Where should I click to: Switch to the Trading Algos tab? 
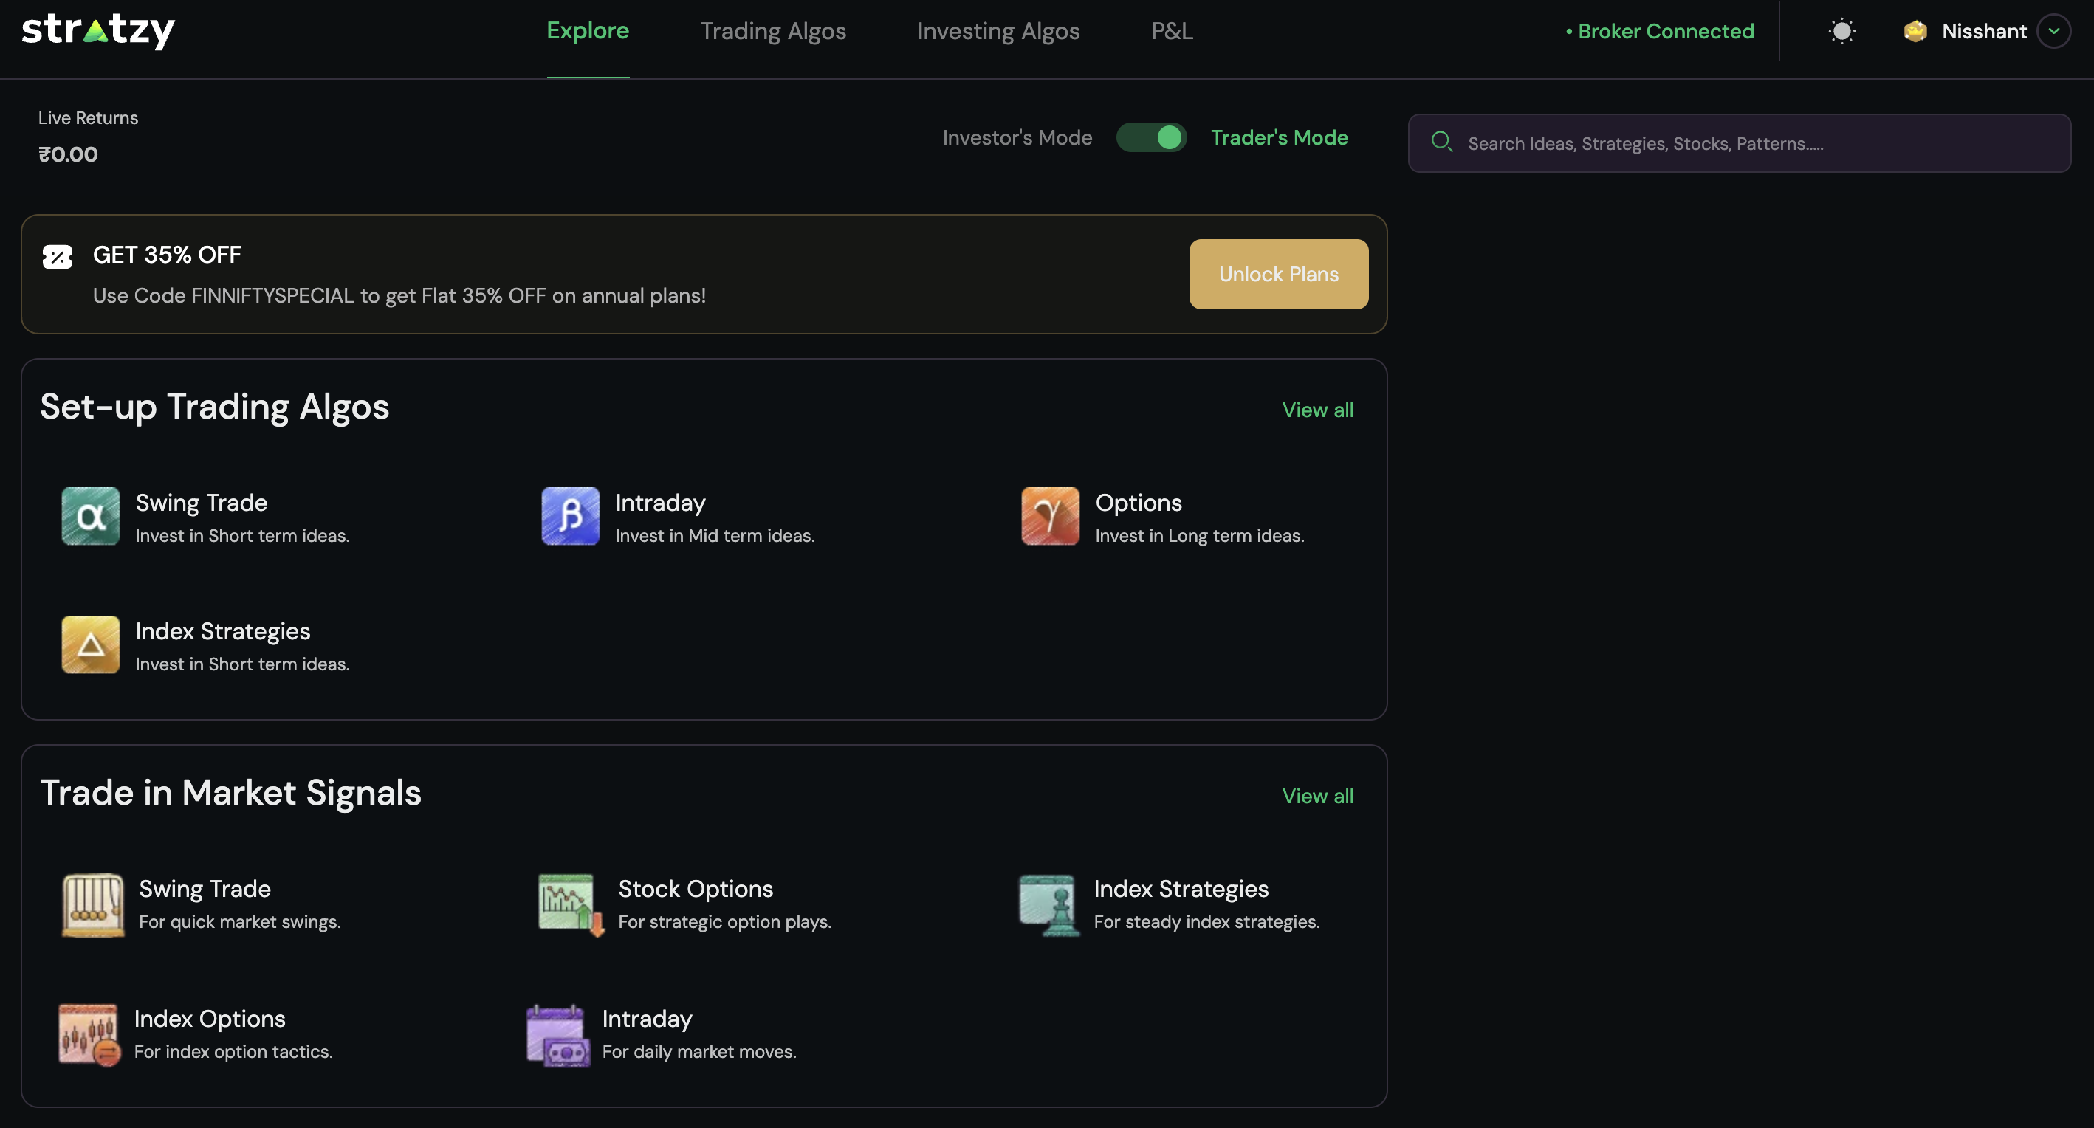point(773,31)
